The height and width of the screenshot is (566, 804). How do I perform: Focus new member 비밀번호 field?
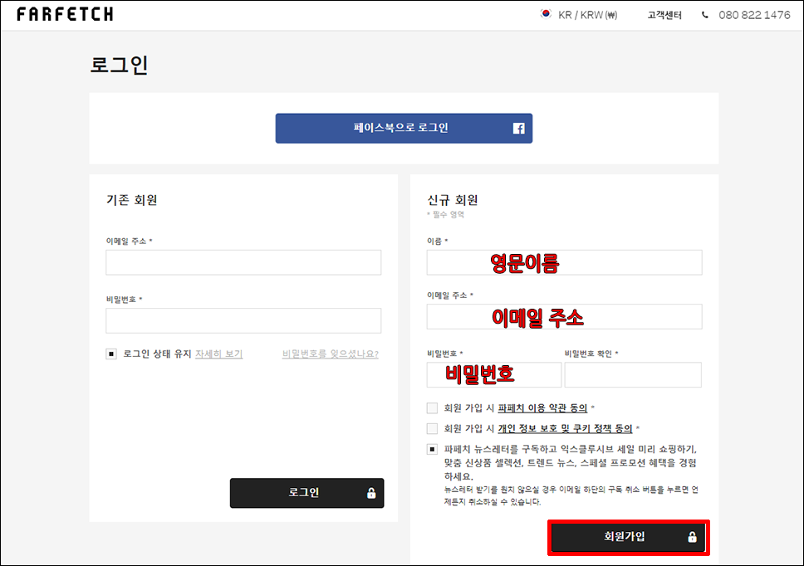pyautogui.click(x=494, y=375)
